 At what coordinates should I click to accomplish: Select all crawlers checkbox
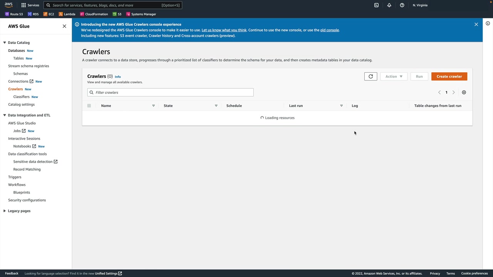(x=89, y=105)
